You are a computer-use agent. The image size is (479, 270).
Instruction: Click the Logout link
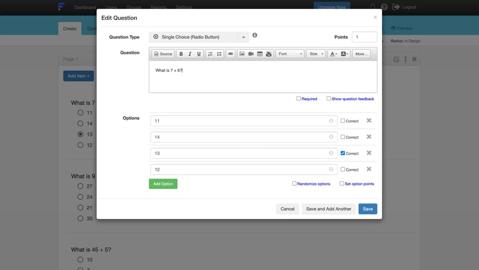pyautogui.click(x=405, y=7)
